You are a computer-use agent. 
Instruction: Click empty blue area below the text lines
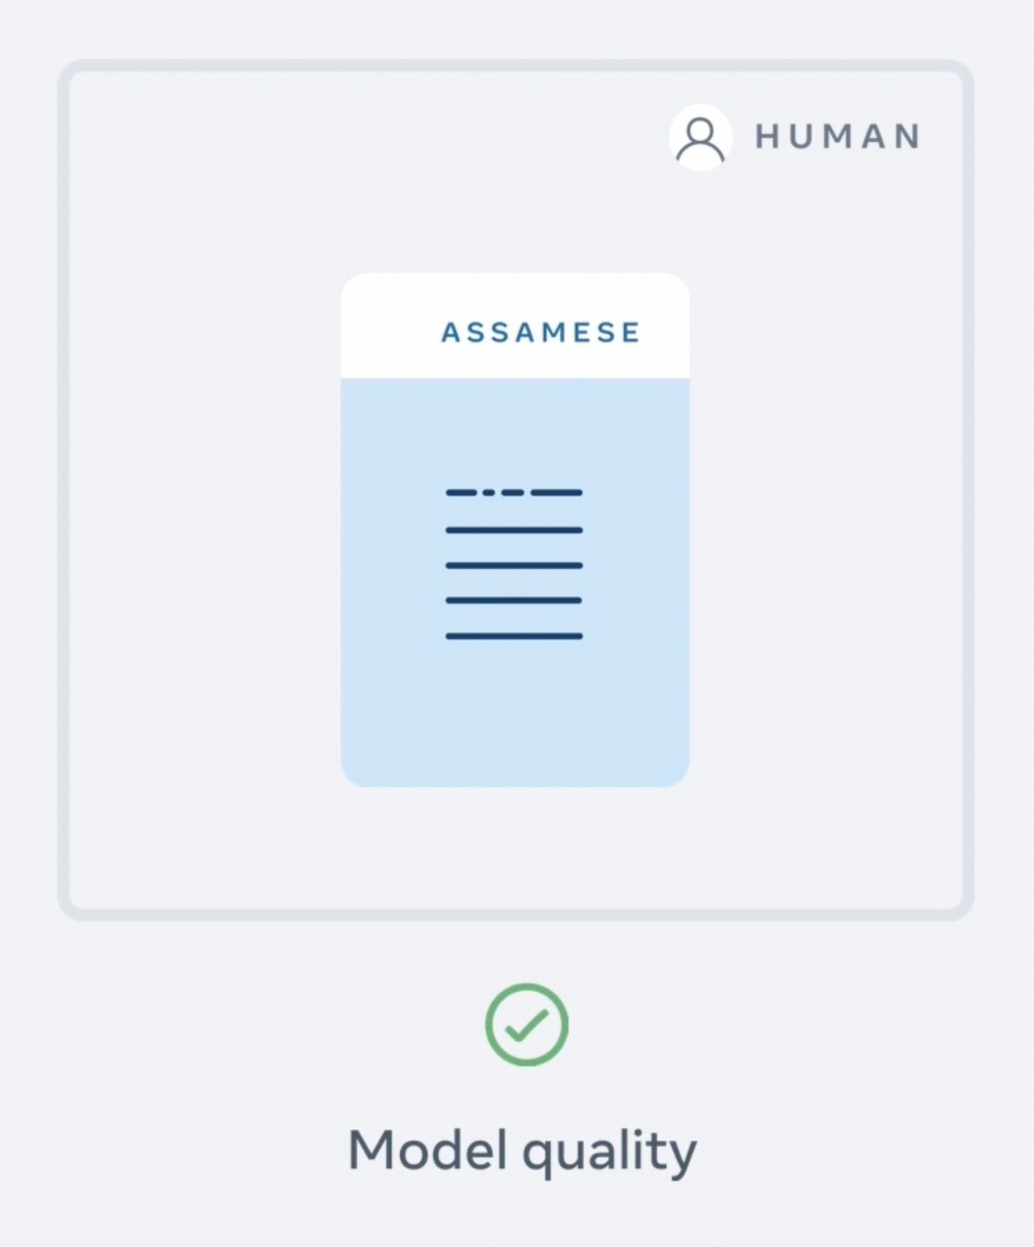coord(515,714)
